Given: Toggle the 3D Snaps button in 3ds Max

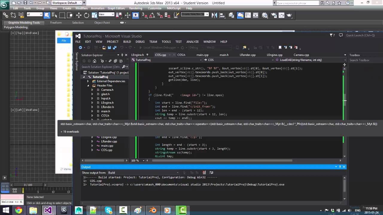Looking at the screenshot, I should click(145, 15).
